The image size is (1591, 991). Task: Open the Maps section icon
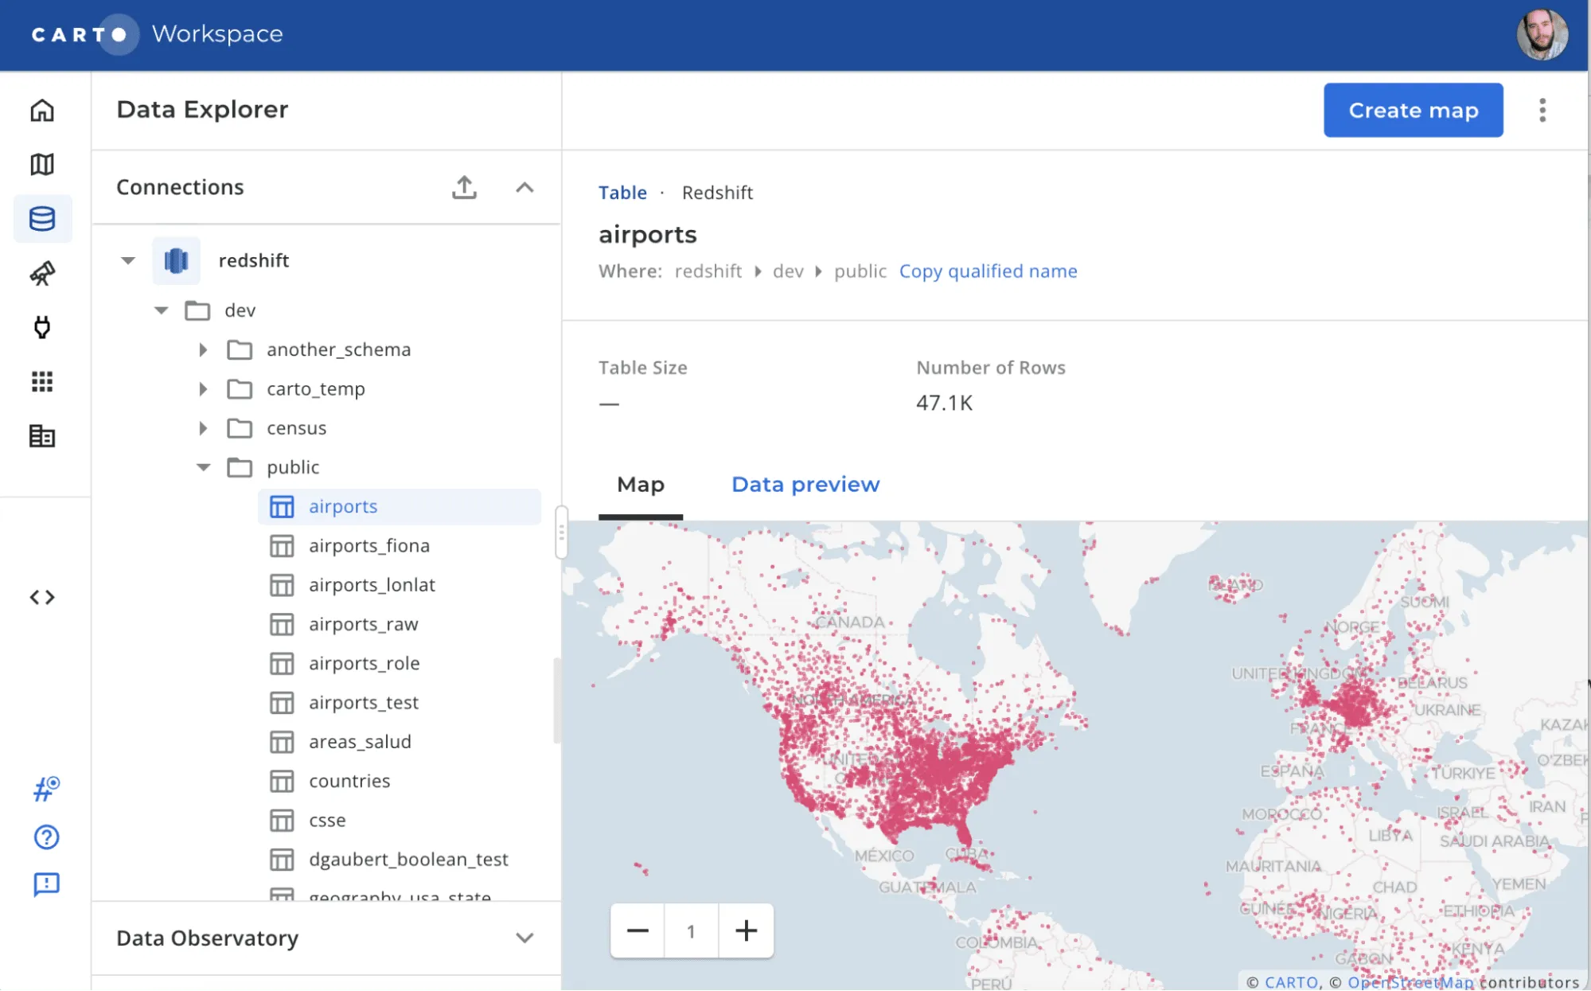pos(43,165)
